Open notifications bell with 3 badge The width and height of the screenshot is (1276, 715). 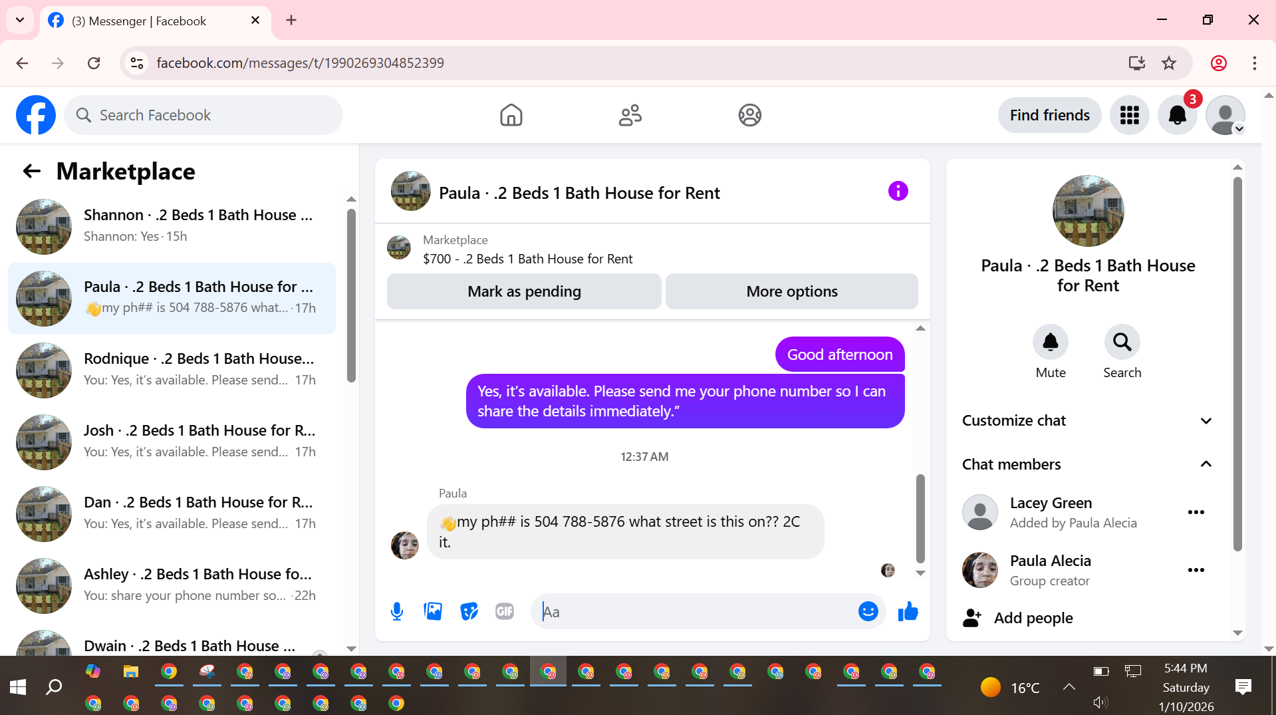pos(1177,115)
